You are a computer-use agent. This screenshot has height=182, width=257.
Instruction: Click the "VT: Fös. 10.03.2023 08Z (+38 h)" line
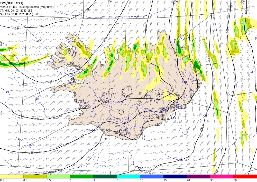click(x=21, y=14)
